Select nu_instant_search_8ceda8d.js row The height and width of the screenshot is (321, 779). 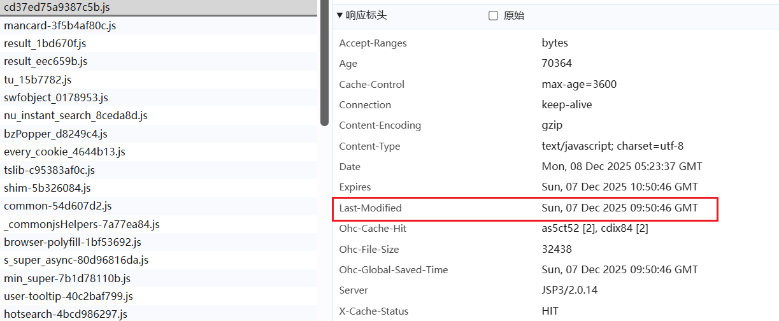[x=159, y=115]
